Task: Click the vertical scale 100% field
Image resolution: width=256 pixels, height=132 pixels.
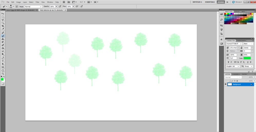Action: [233, 55]
